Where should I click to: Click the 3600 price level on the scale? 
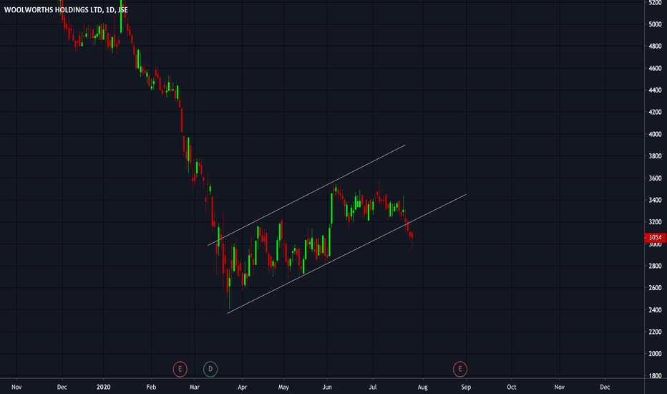coord(655,178)
